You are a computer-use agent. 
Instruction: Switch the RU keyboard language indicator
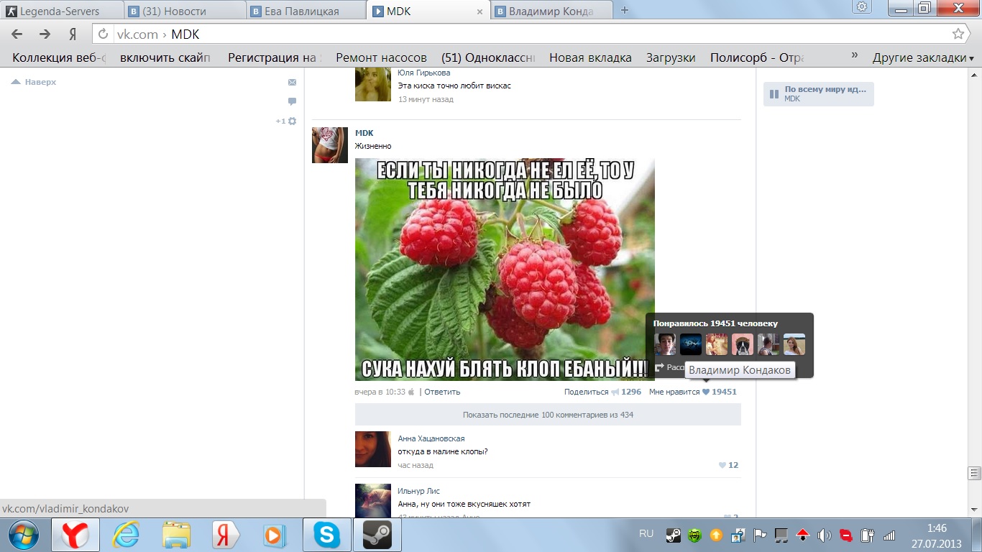click(646, 533)
